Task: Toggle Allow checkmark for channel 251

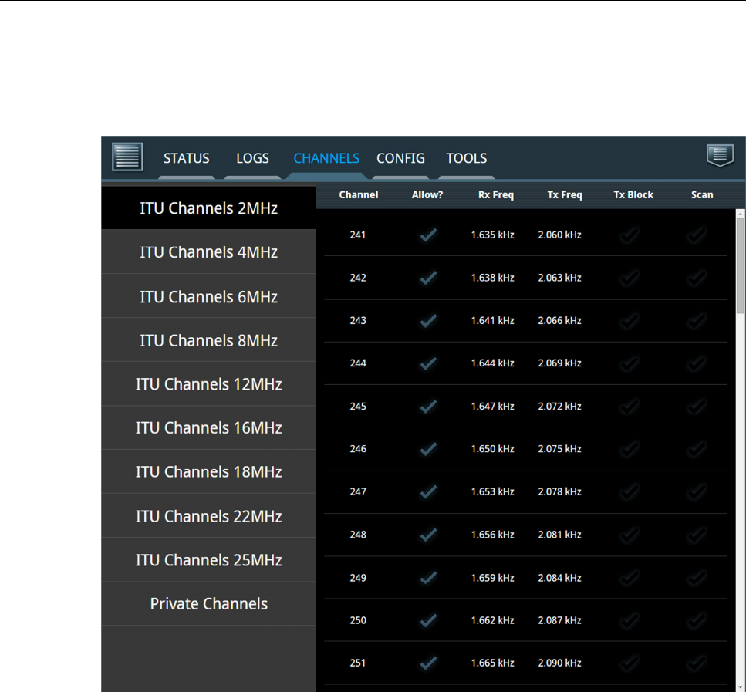Action: [x=428, y=663]
